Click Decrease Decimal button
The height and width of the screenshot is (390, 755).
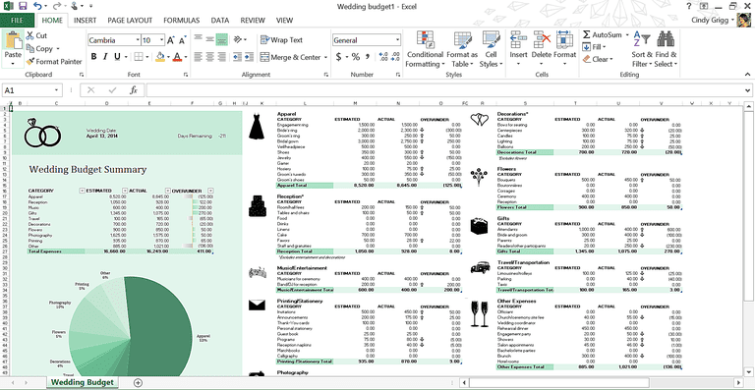(x=395, y=57)
